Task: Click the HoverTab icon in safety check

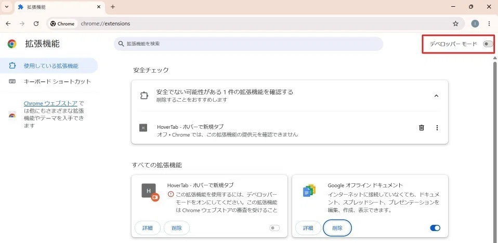Action: tap(143, 128)
